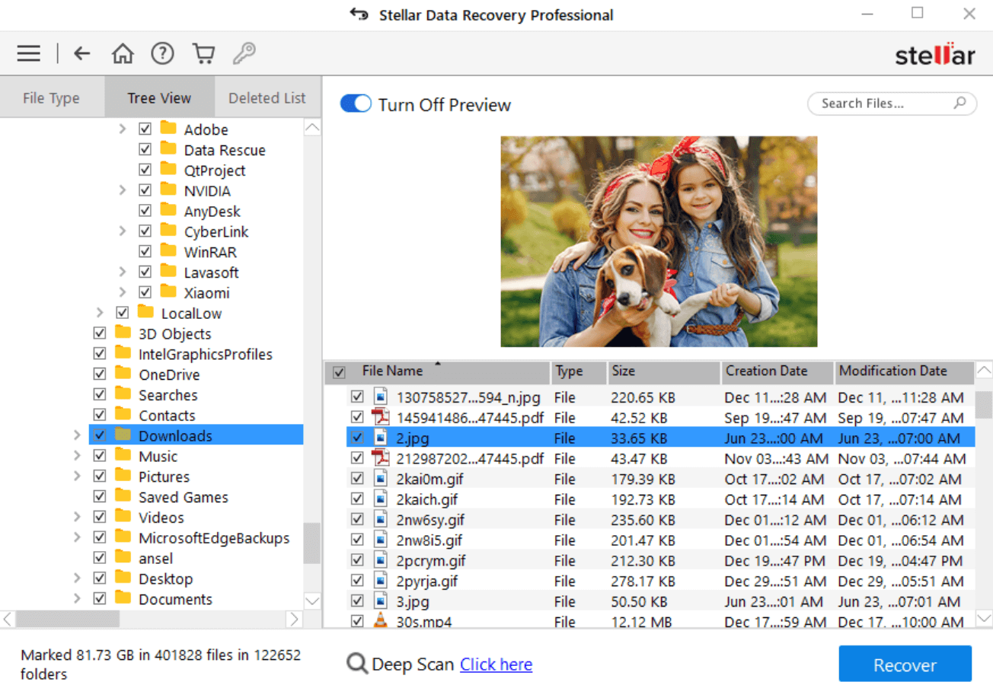Click the Deep Scan magnifier icon
This screenshot has width=993, height=685.
pos(356,664)
